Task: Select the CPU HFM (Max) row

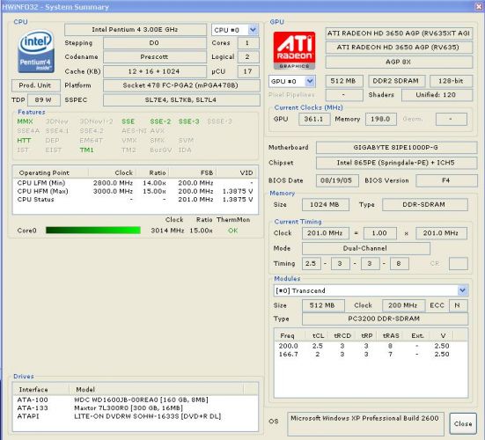Action: [136, 191]
